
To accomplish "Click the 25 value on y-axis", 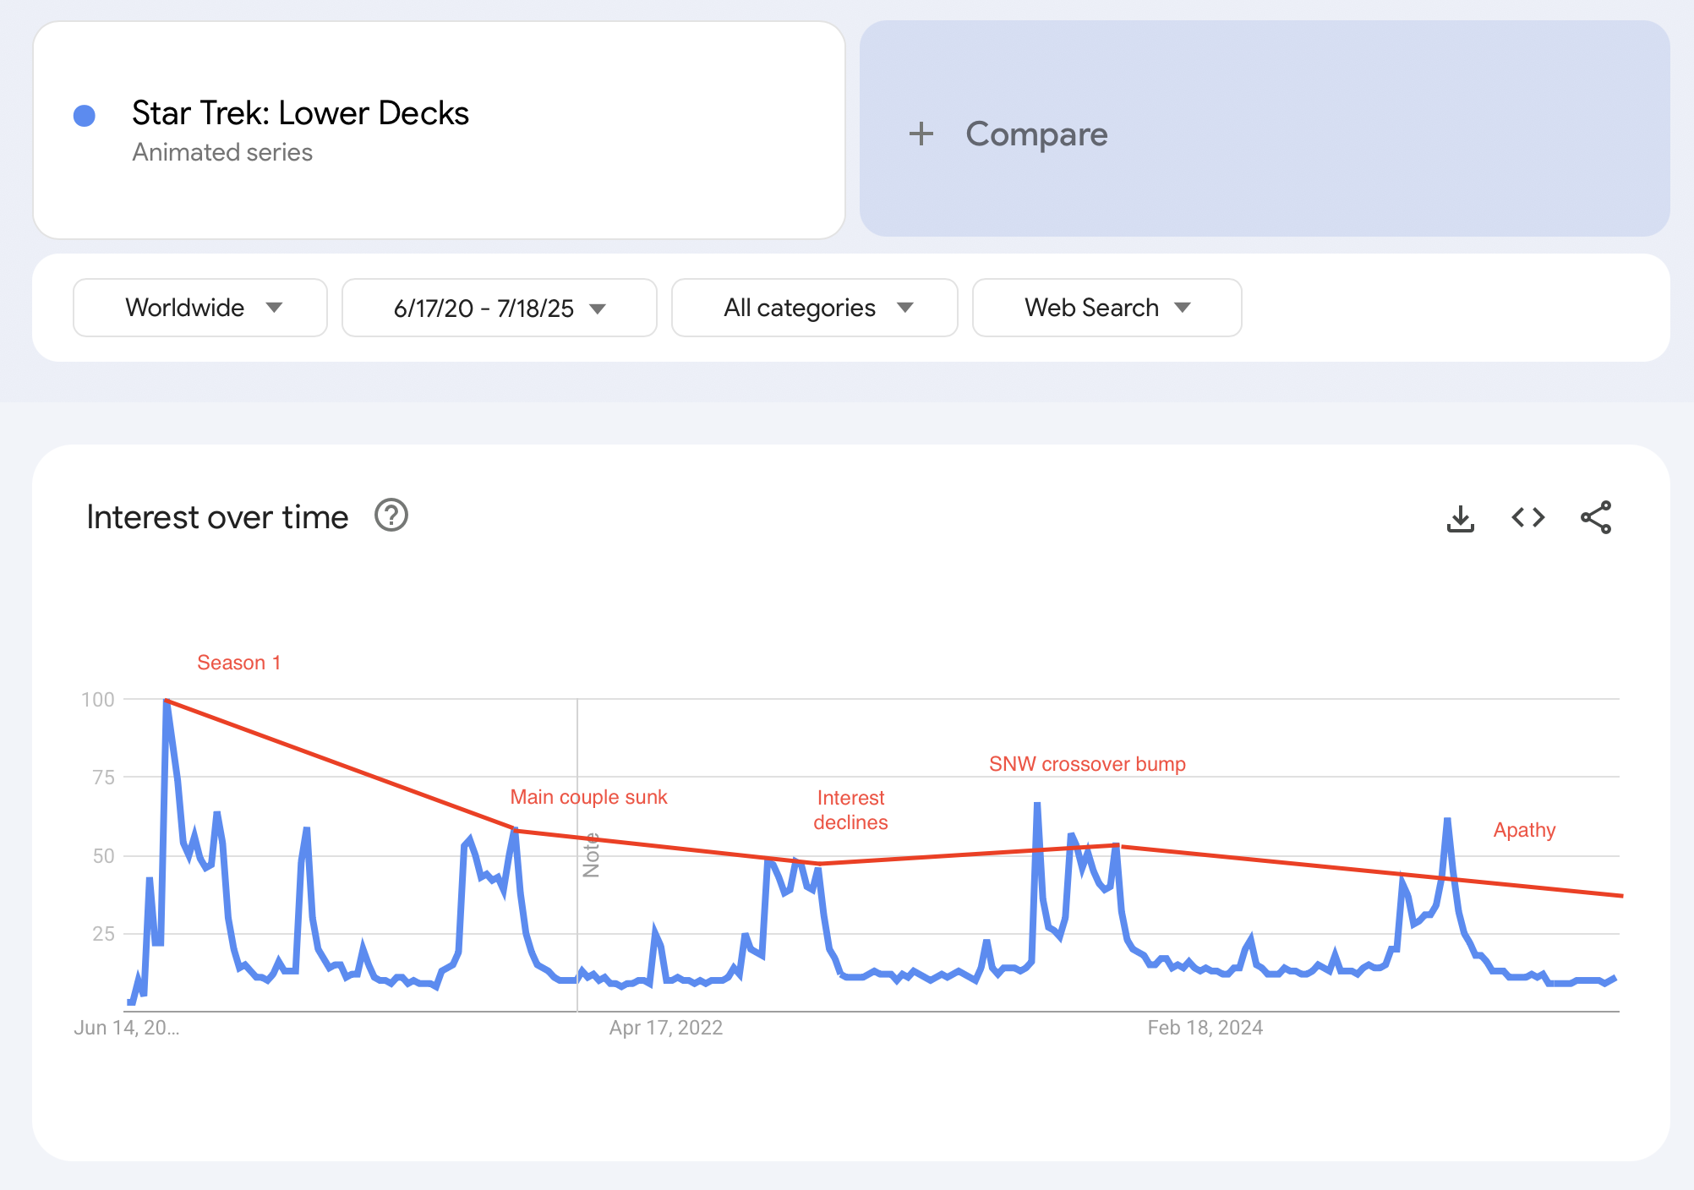I will [104, 934].
